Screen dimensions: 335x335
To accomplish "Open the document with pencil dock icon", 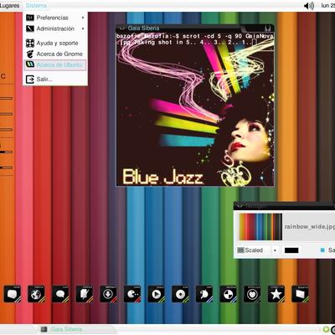I will [x=85, y=294].
